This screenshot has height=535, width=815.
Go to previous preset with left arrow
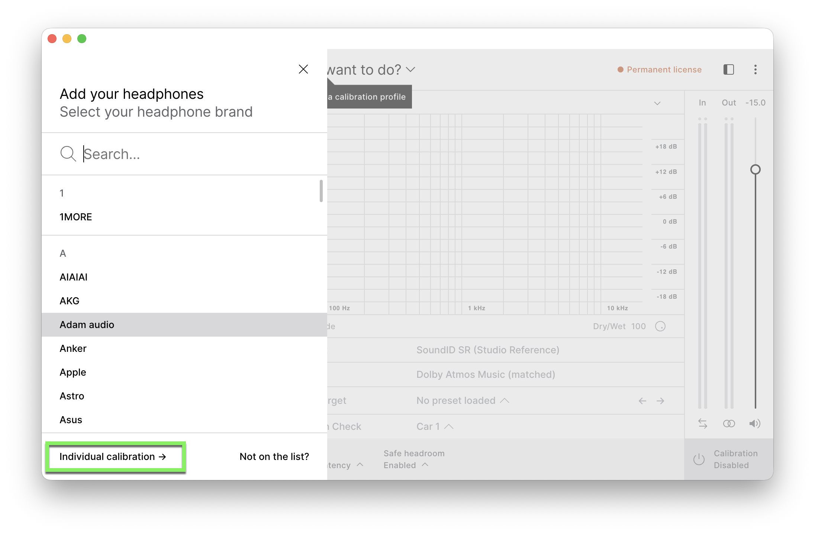(642, 401)
